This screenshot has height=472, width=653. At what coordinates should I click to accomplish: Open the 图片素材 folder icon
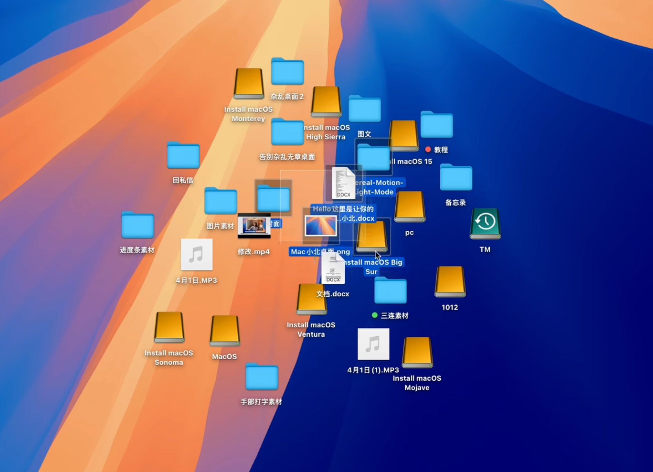(221, 201)
